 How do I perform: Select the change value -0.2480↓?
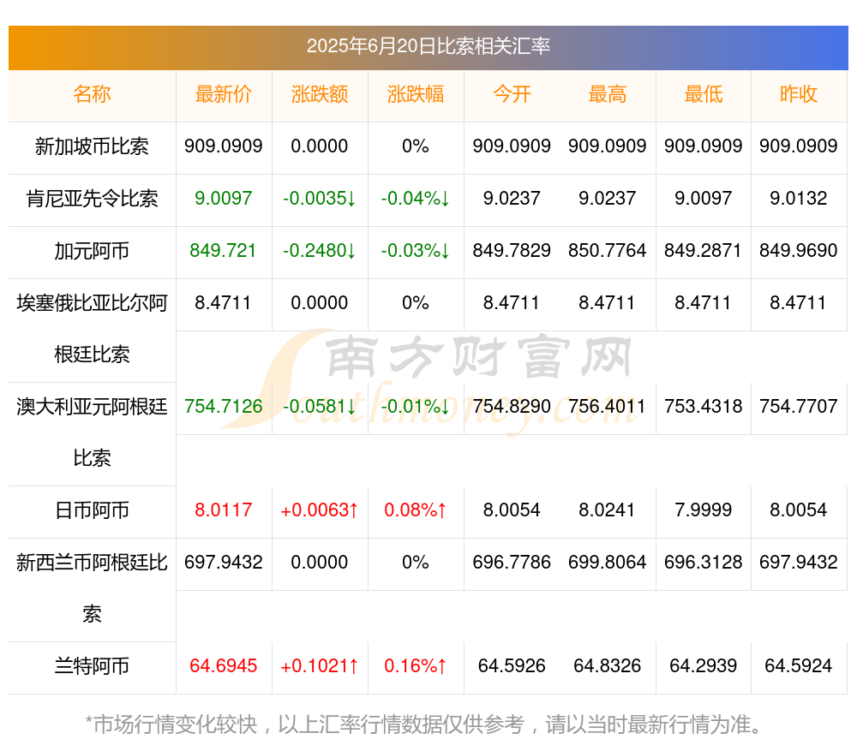pyautogui.click(x=320, y=251)
